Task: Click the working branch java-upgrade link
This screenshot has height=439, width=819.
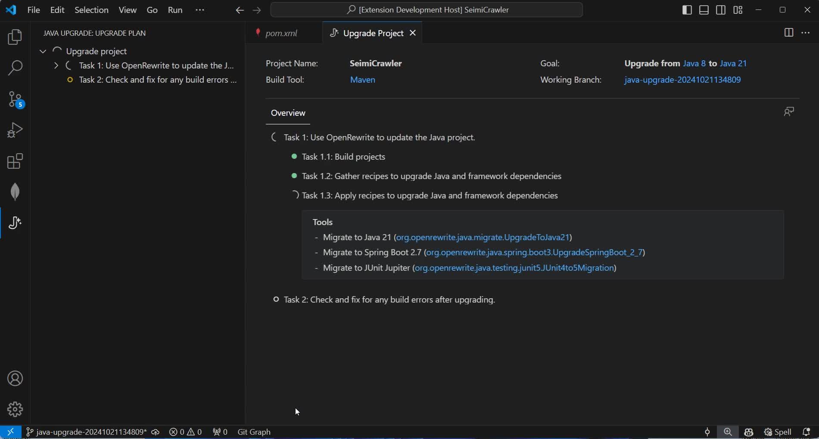Action: pyautogui.click(x=682, y=80)
